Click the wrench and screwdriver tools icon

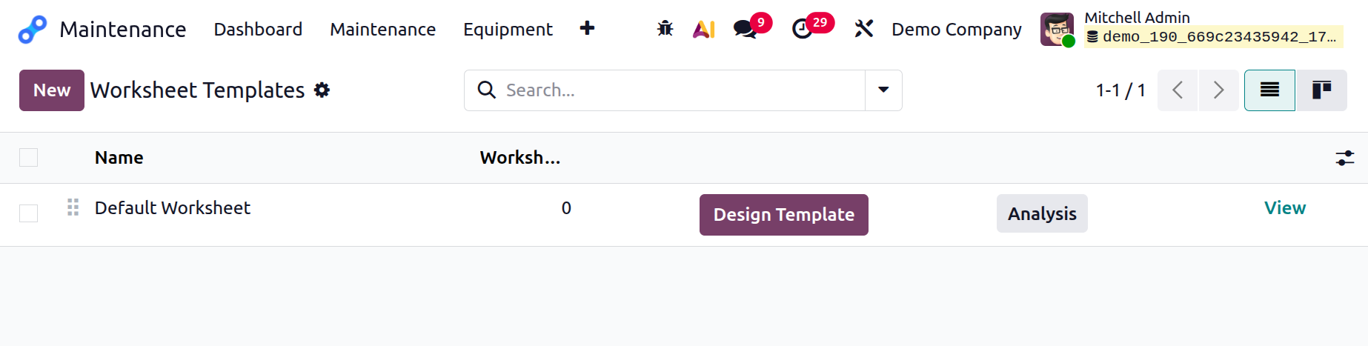(x=863, y=29)
